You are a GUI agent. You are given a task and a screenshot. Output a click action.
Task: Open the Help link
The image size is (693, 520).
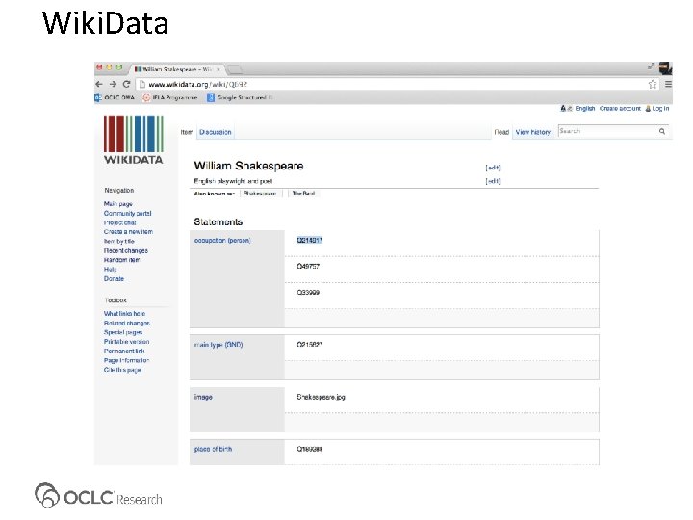[110, 270]
